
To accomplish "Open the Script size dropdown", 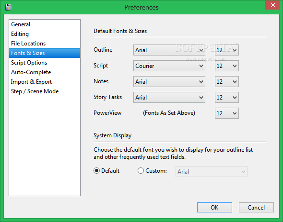I will [x=227, y=66].
